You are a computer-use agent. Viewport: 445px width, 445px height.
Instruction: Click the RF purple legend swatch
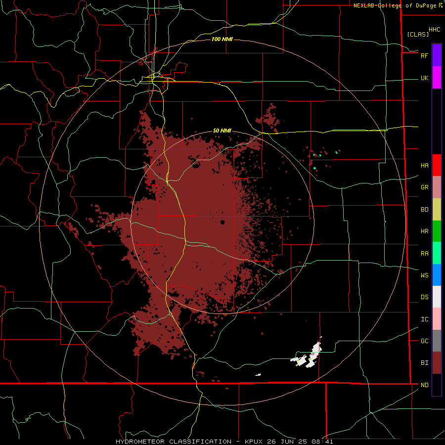tap(437, 55)
